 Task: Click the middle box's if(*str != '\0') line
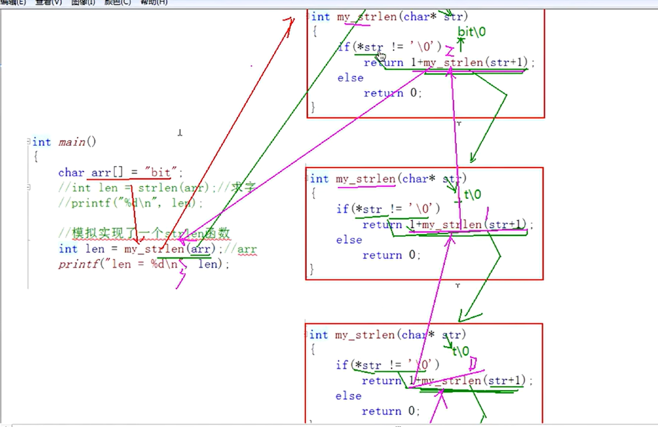point(388,209)
